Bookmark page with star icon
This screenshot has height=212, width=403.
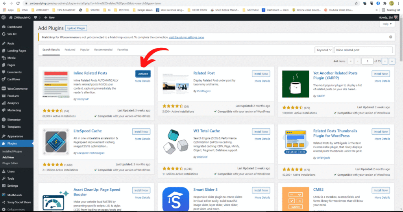click(356, 3)
